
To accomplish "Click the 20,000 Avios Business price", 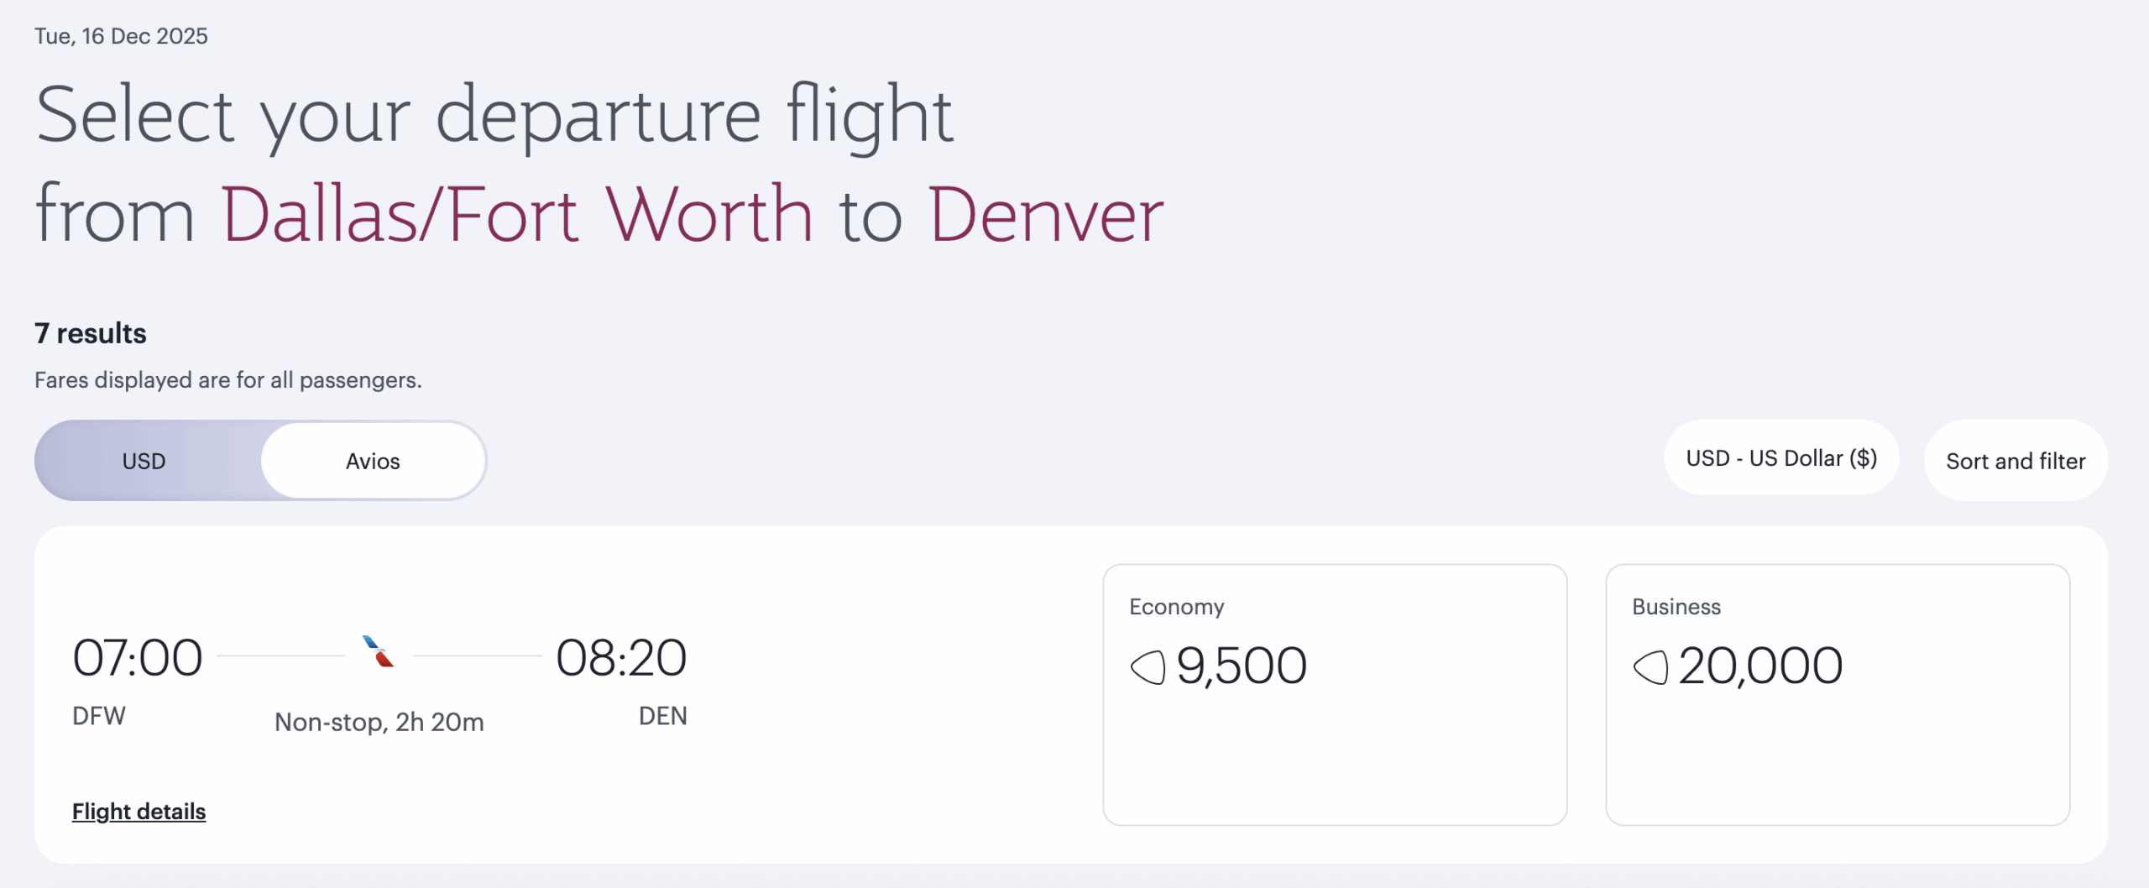I will click(x=1760, y=666).
